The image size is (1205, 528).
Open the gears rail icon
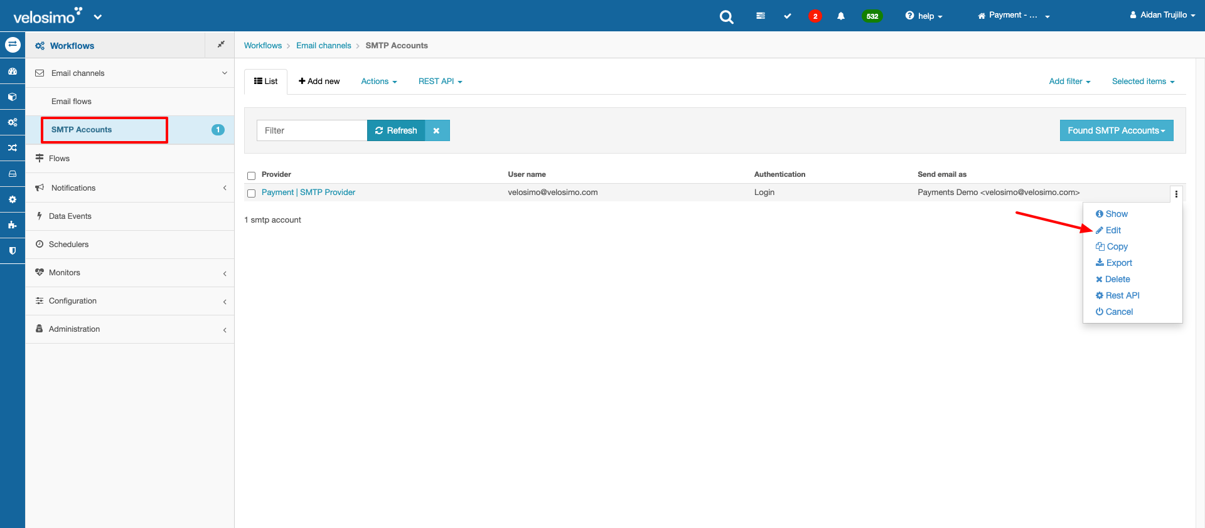pos(13,122)
